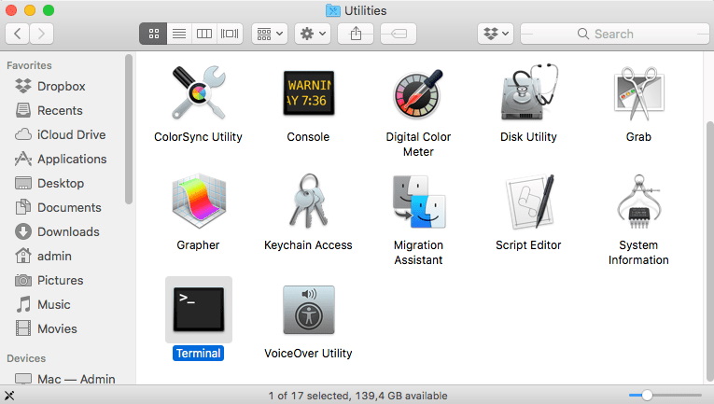Click the tools icon in status bar corner

[9, 396]
